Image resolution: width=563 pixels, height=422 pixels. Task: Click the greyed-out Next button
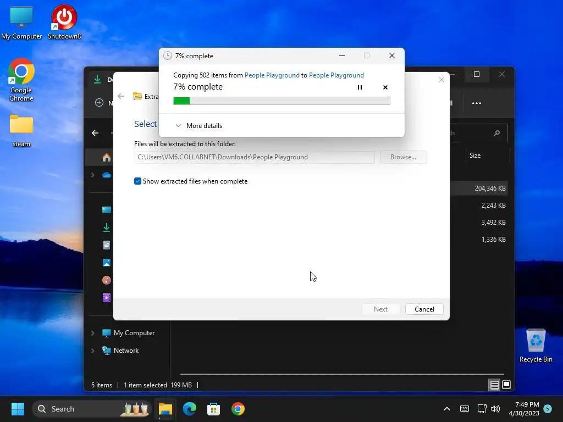(x=380, y=309)
